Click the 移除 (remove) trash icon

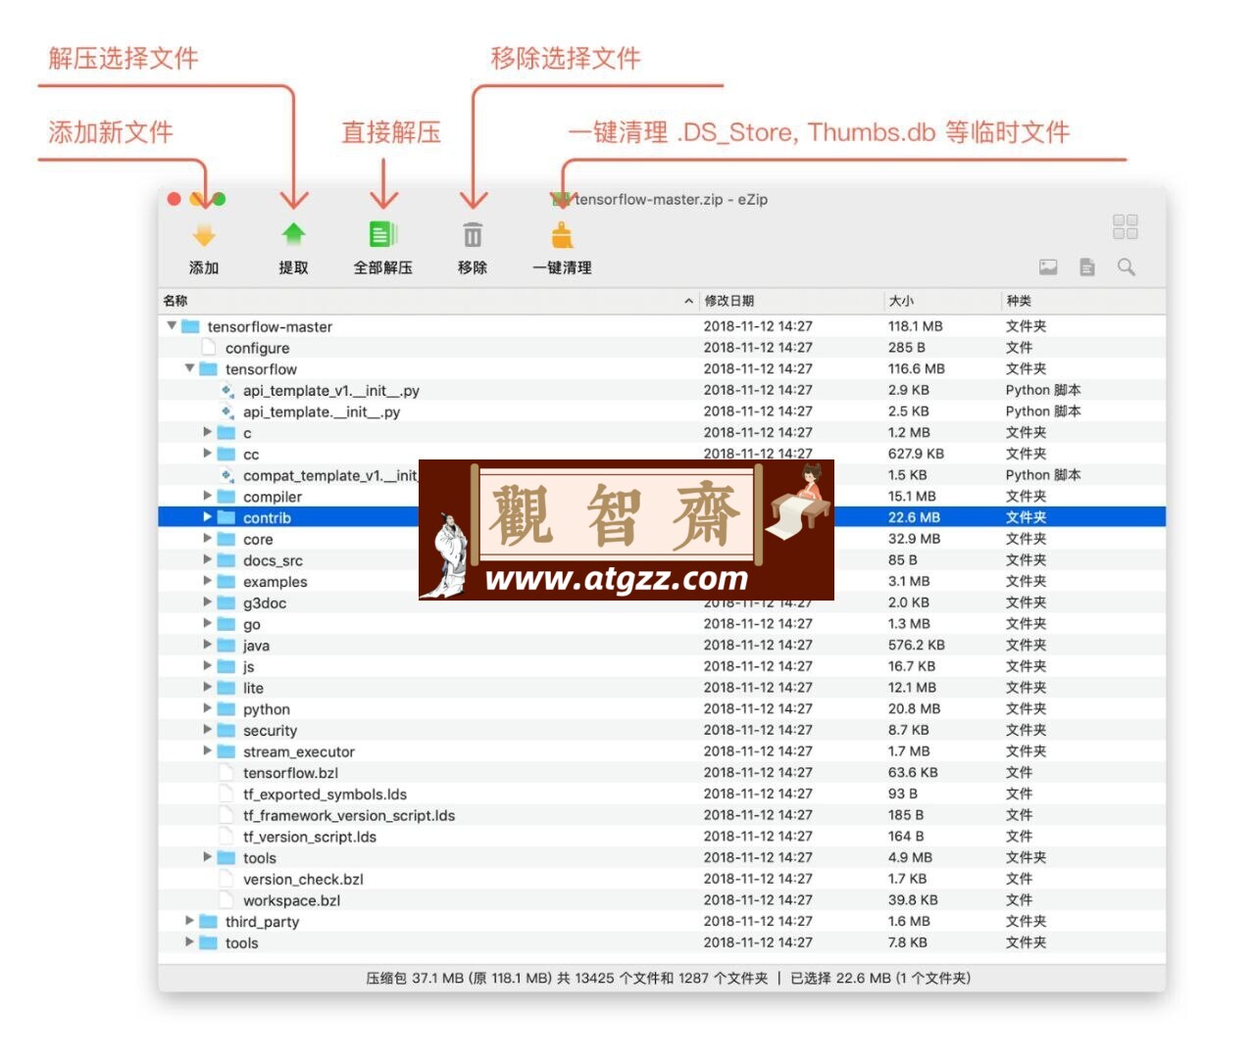pyautogui.click(x=473, y=235)
